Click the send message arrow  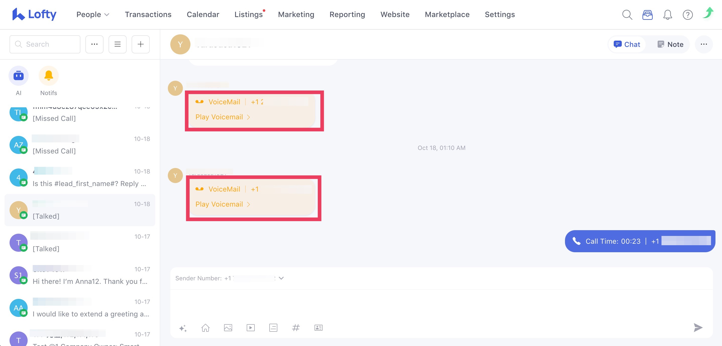698,327
